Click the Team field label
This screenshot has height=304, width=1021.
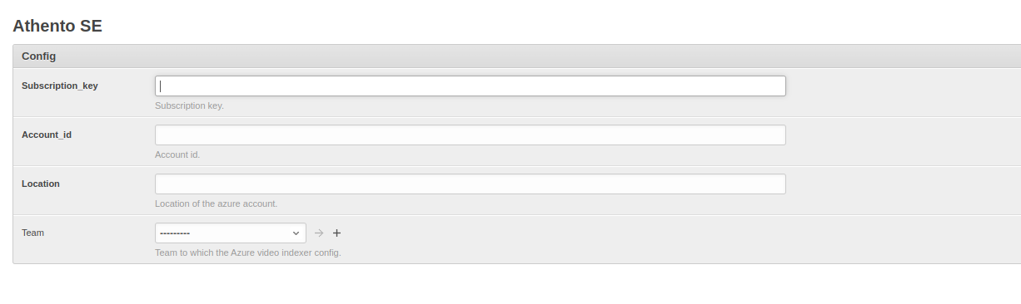click(x=32, y=233)
